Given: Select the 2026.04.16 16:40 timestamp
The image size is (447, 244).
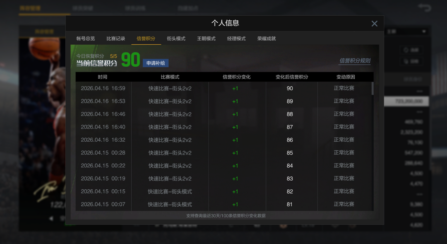Looking at the screenshot, I should pos(103,127).
